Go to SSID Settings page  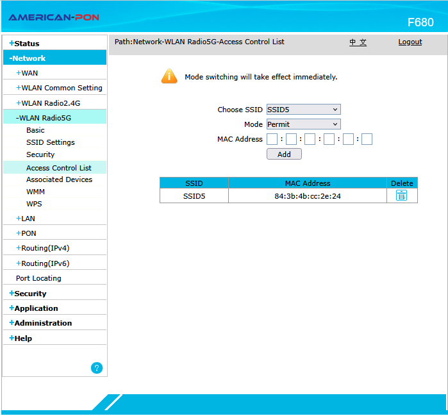click(50, 142)
